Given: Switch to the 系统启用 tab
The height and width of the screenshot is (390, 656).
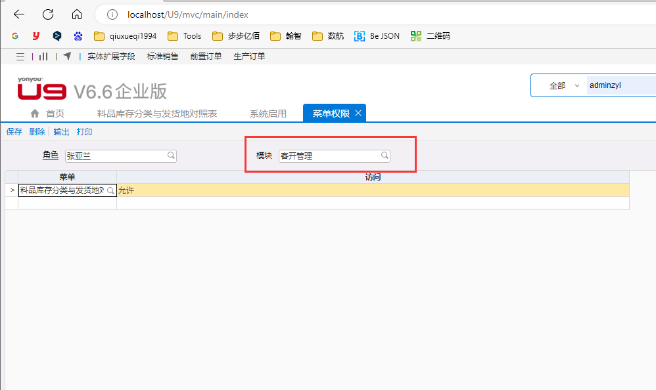Looking at the screenshot, I should pos(268,114).
